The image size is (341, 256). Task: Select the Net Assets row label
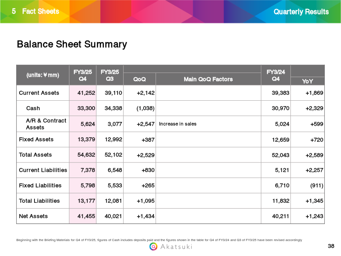pyautogui.click(x=33, y=216)
